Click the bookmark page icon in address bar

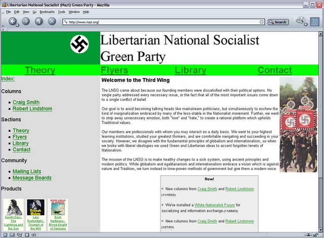[x=66, y=22]
